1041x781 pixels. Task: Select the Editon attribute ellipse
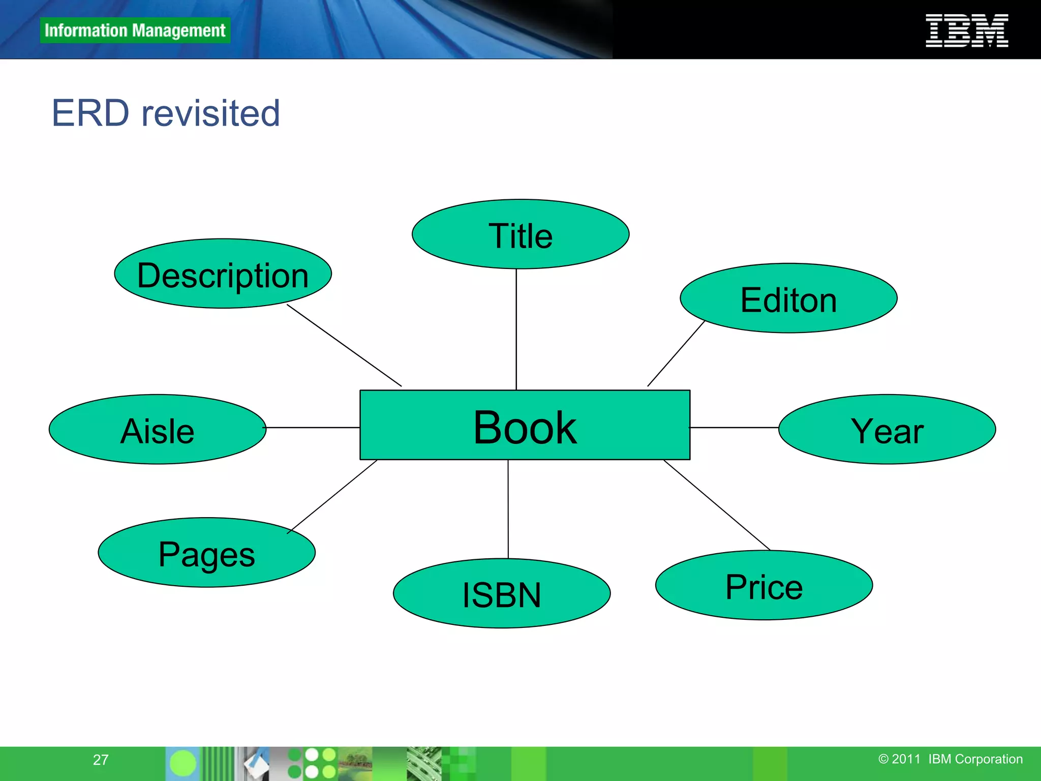788,298
